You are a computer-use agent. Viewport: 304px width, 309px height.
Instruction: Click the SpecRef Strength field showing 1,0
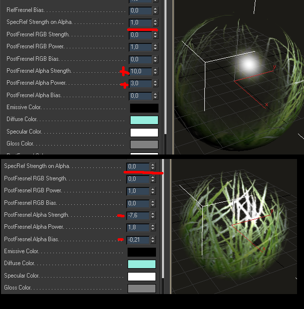pyautogui.click(x=140, y=22)
